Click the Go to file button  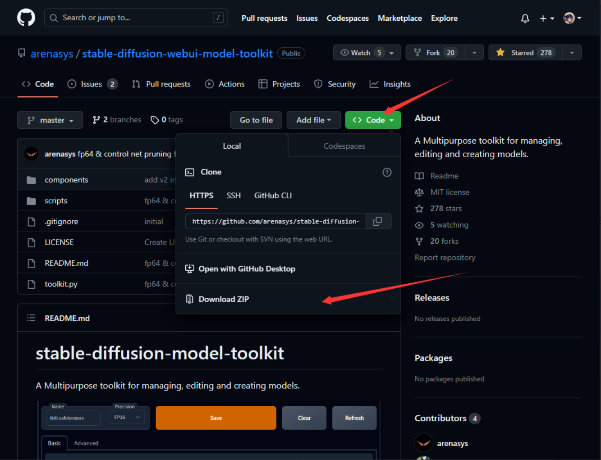(x=256, y=120)
